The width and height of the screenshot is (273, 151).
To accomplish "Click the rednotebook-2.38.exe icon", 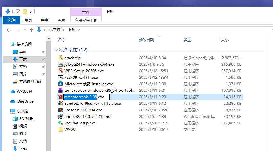I will click(61, 97).
